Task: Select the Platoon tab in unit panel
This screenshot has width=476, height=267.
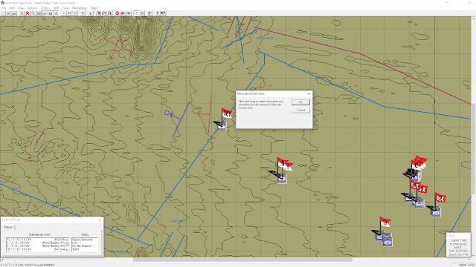Action: pos(9,227)
